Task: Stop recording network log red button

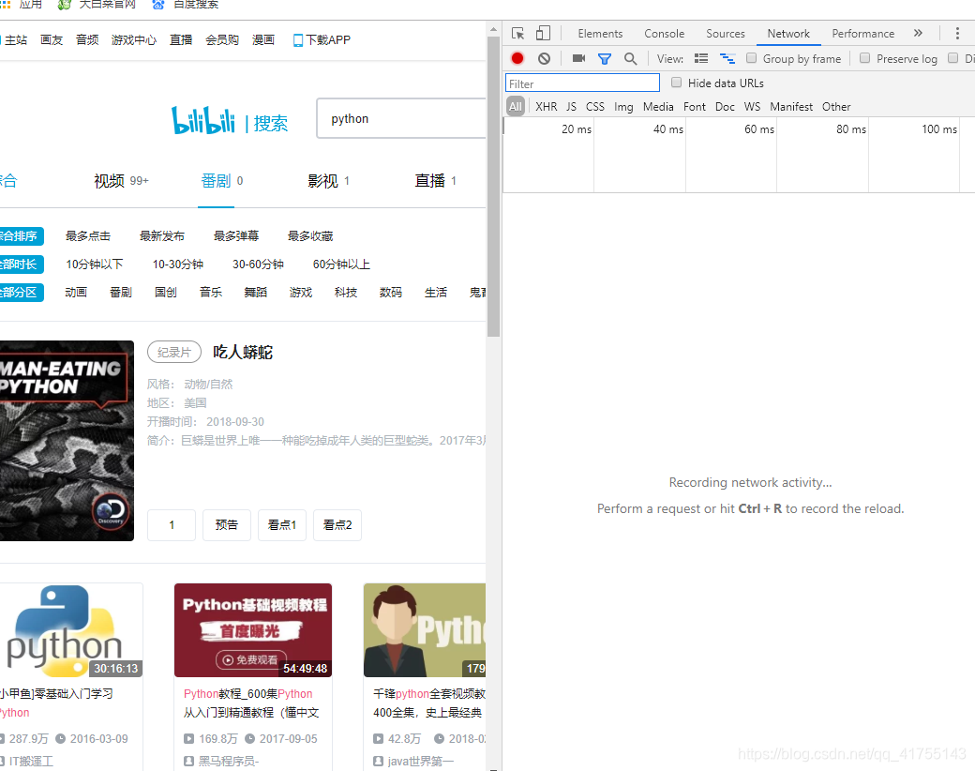Action: coord(517,58)
